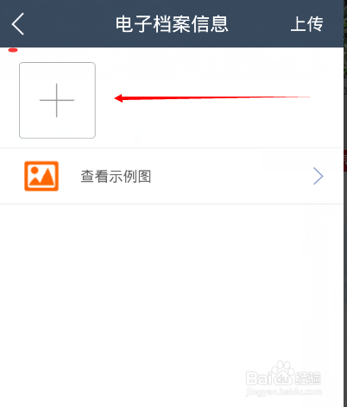Click the 查看示例图 label text
Image resolution: width=347 pixels, height=407 pixels.
click(116, 176)
